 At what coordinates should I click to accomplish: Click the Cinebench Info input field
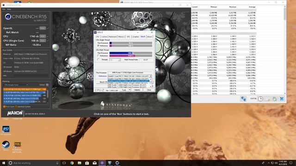pyautogui.click(x=31, y=76)
